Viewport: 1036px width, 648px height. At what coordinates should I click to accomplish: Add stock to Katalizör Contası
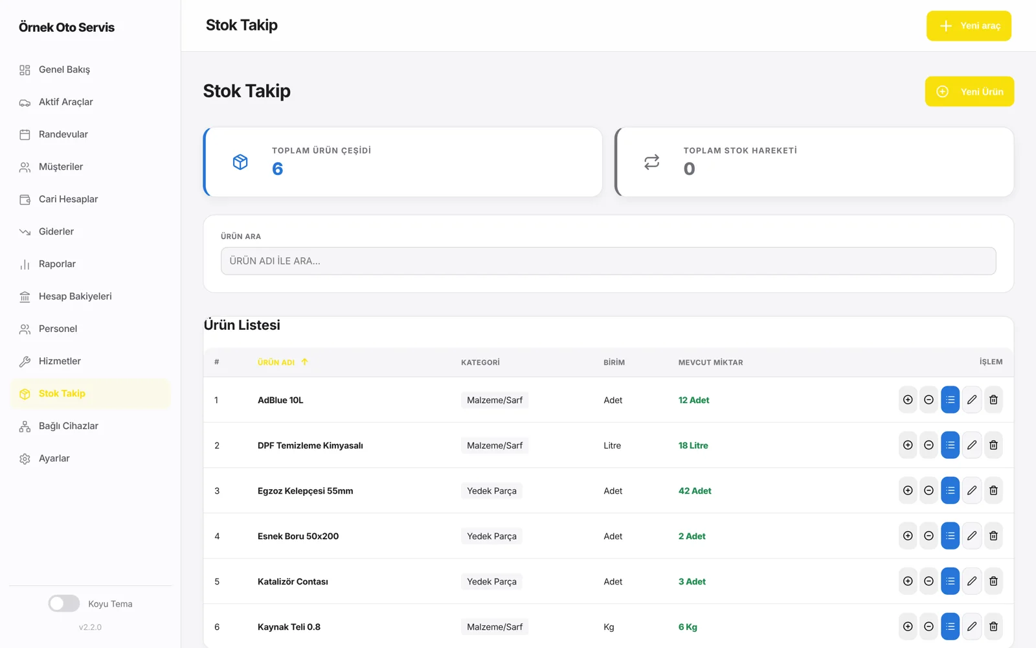coord(908,581)
